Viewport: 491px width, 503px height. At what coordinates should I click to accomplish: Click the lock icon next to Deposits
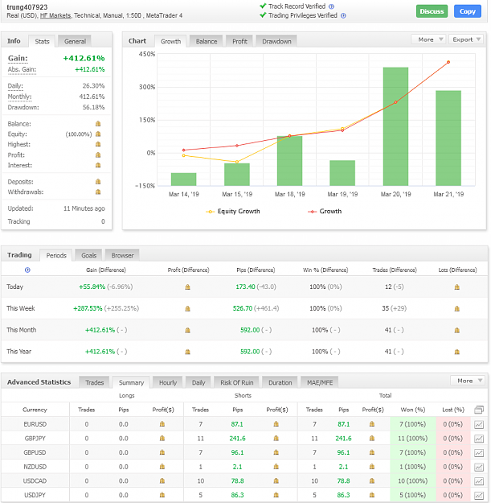[98, 182]
